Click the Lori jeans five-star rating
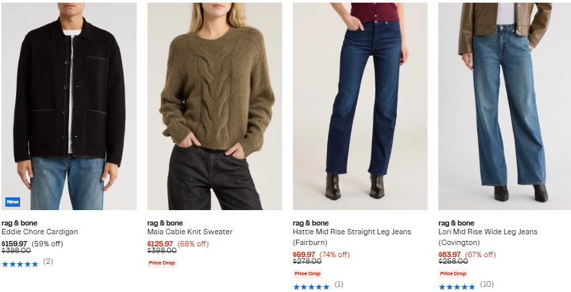 [x=457, y=287]
